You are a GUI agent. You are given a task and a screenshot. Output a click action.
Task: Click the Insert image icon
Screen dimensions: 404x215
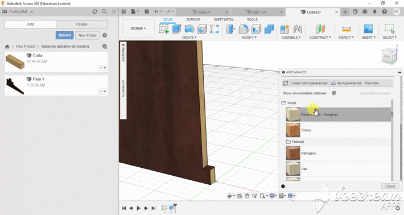pyautogui.click(x=369, y=29)
